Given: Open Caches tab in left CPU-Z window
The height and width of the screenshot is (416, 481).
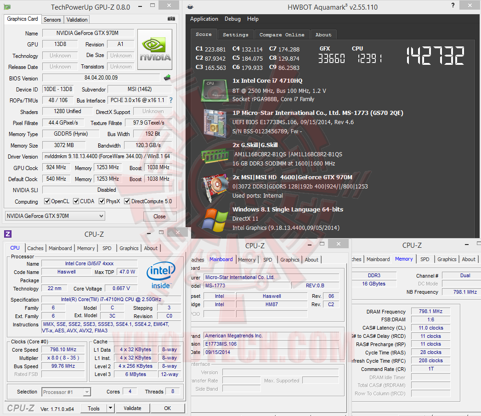Looking at the screenshot, I should click(x=35, y=248).
